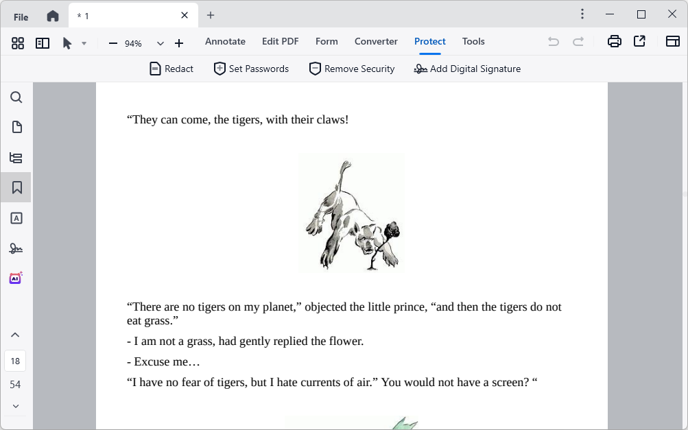Viewport: 688px width, 430px height.
Task: Click the Redact button
Action: (x=171, y=69)
